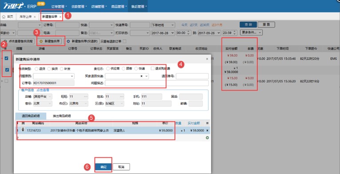Click the ellipsis button in the 姓名 field
Viewport: 340px width, 174px height.
[122, 97]
